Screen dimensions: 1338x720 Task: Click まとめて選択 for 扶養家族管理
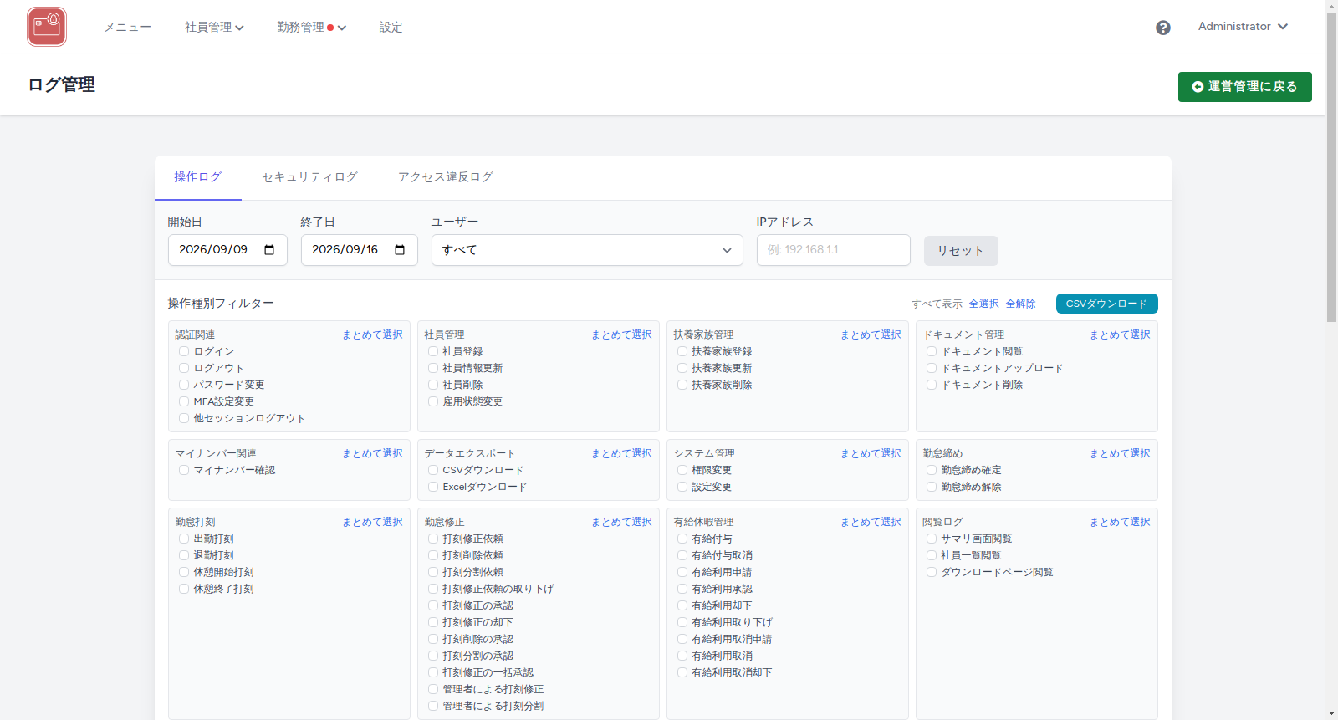[x=871, y=334]
